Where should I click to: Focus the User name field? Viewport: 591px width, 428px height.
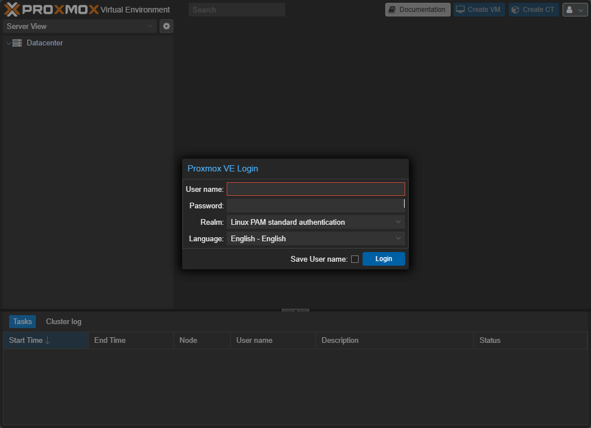(315, 189)
